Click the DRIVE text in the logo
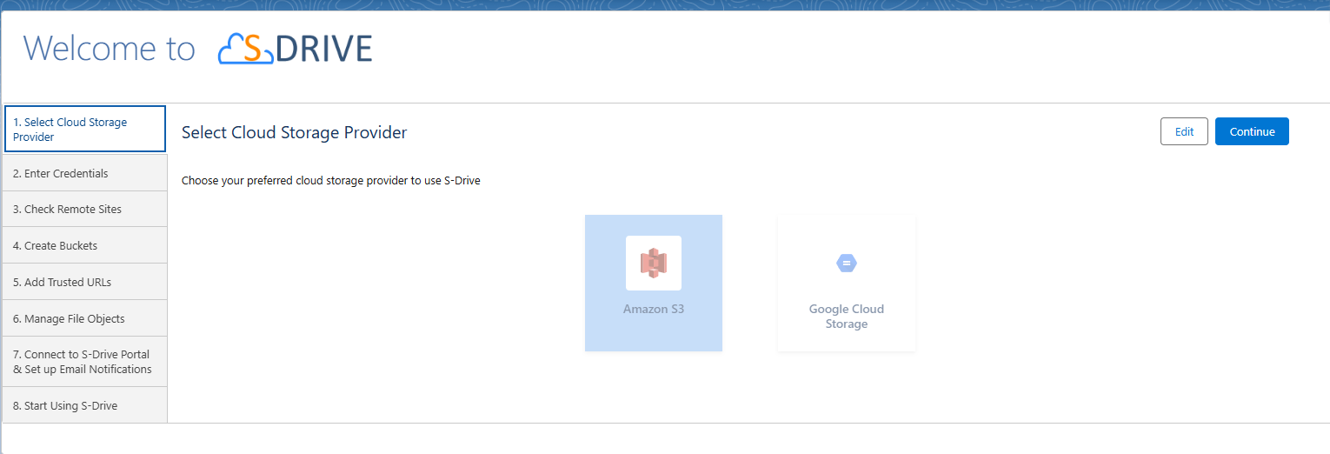Screen dimensions: 1330x454 (323, 50)
